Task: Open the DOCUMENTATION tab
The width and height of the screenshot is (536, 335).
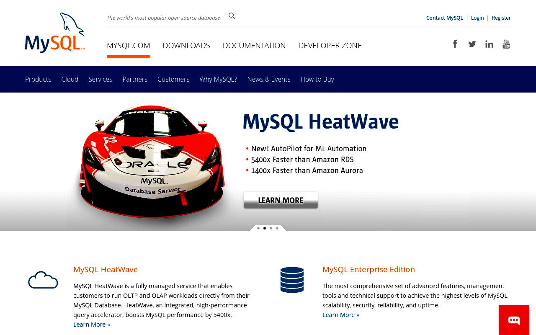Action: 254,45
